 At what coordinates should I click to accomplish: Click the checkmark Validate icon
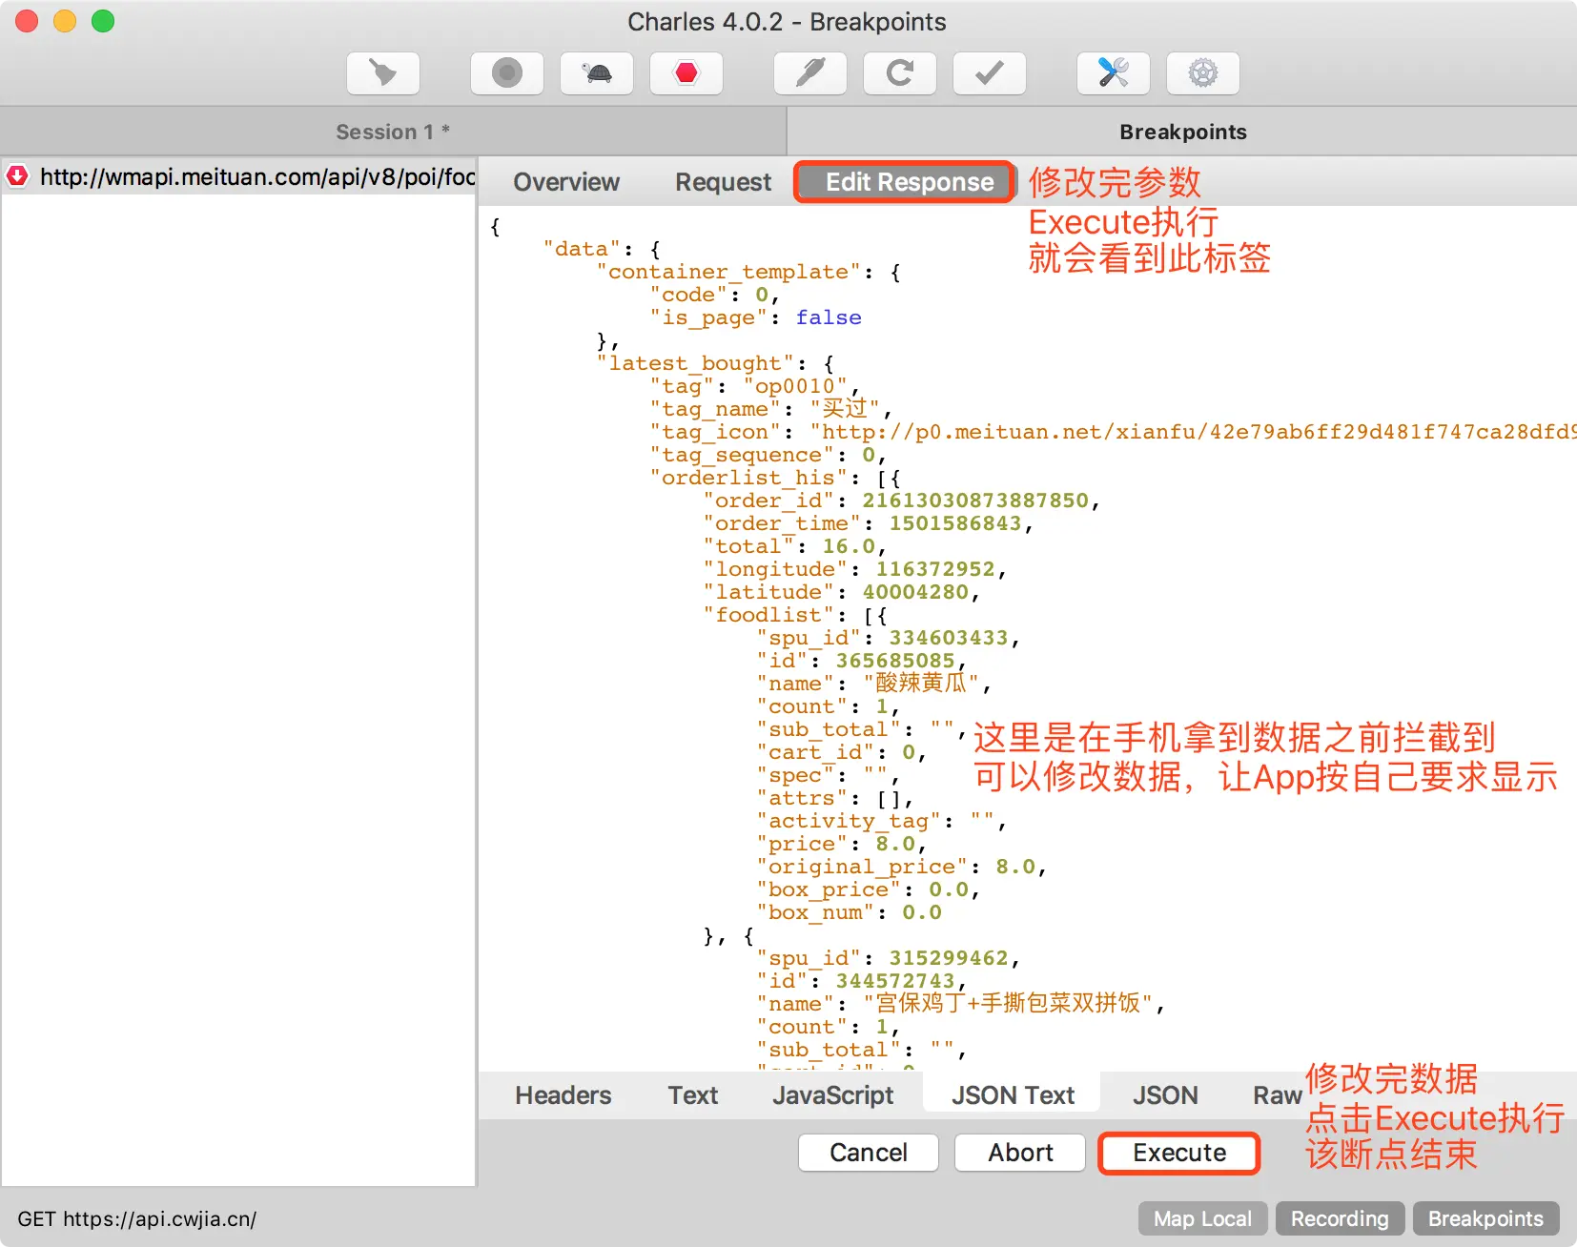tap(990, 73)
